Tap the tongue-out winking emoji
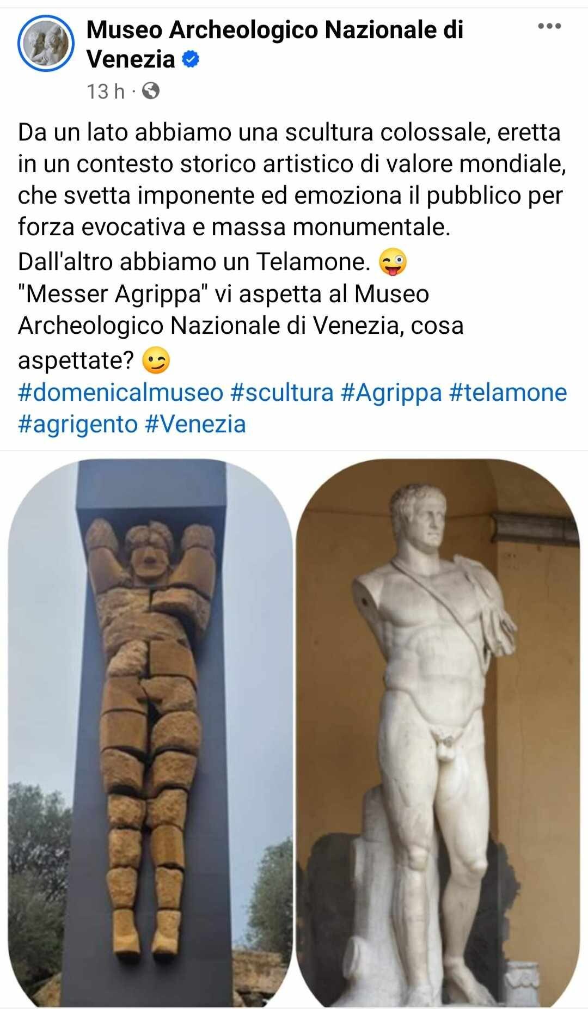 pos(392,263)
